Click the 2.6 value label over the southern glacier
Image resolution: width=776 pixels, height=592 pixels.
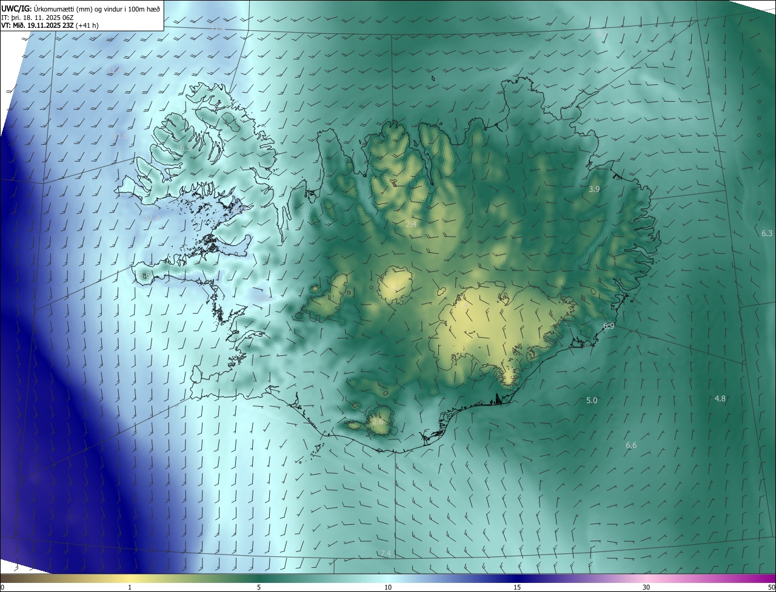point(377,421)
